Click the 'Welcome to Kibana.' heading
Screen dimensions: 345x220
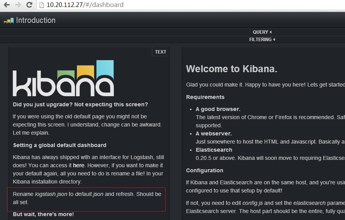click(232, 69)
